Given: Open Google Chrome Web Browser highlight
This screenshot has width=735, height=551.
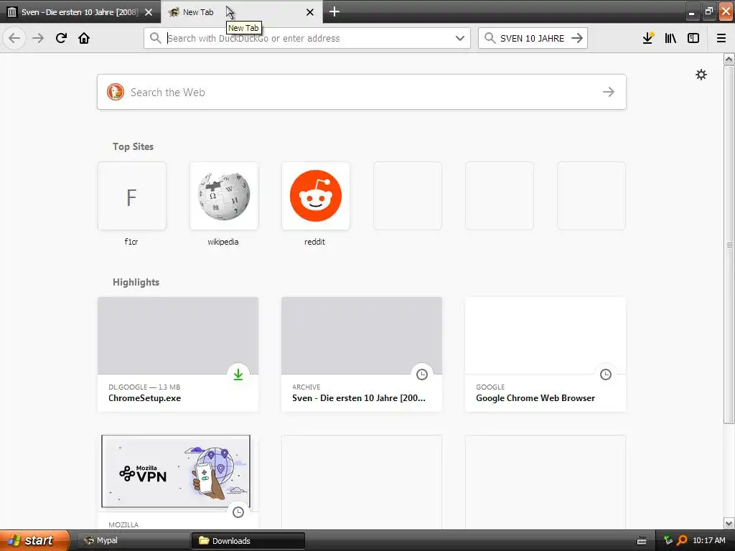Looking at the screenshot, I should click(x=546, y=354).
